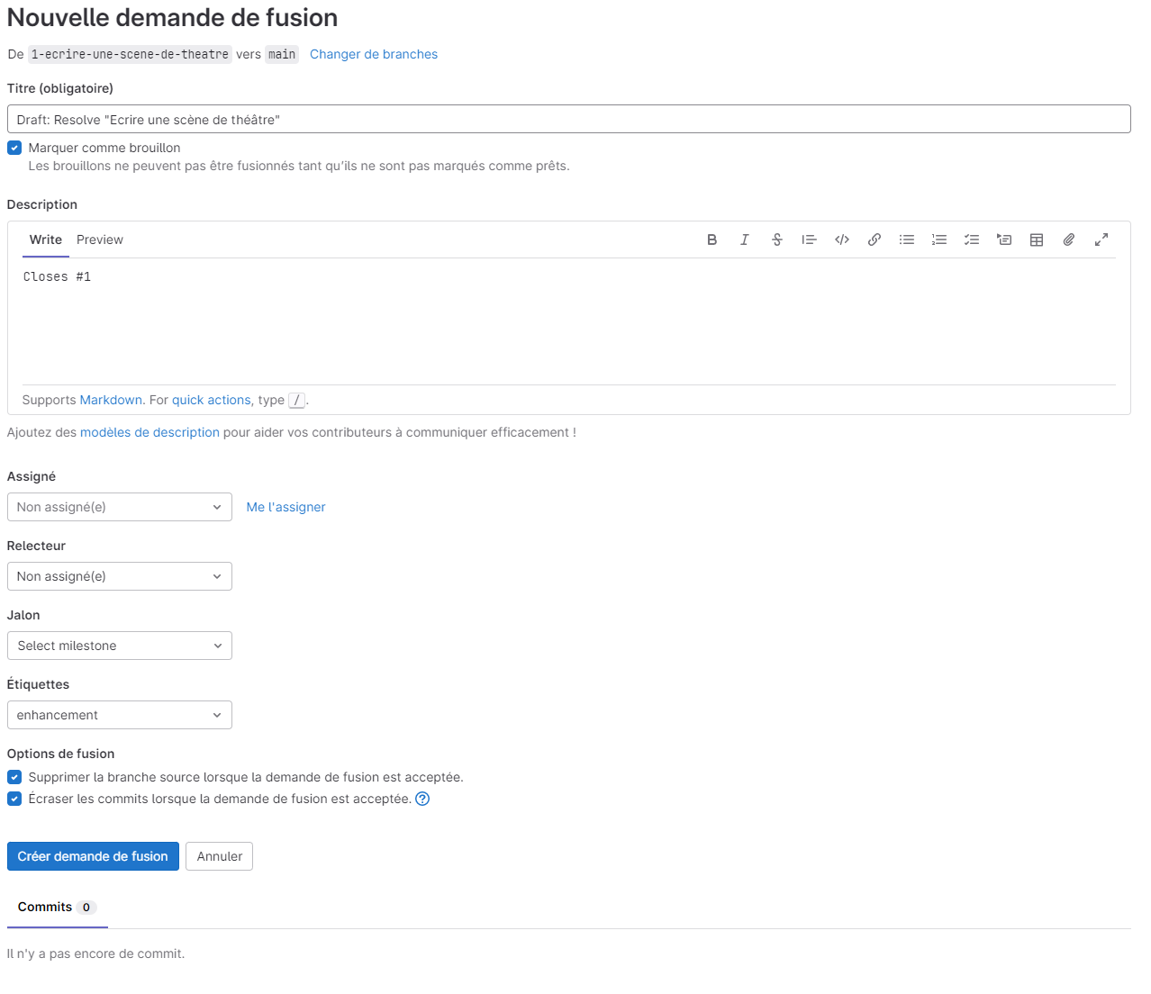Switch to the Preview tab

tap(100, 239)
